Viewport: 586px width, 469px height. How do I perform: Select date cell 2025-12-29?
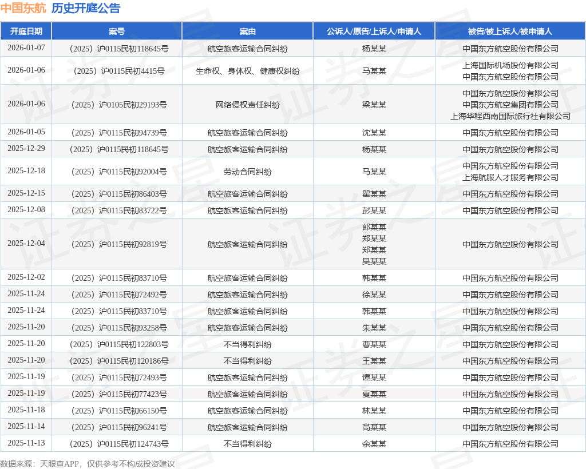coord(26,148)
